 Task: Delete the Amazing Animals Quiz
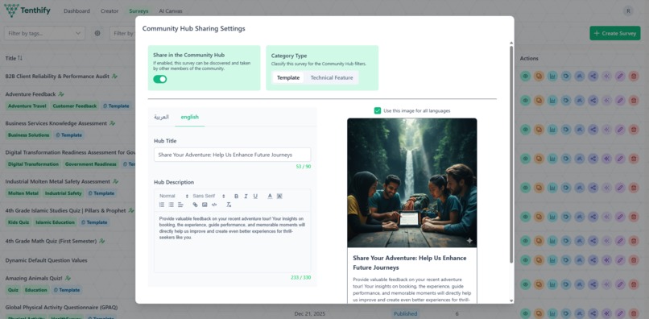tap(633, 284)
